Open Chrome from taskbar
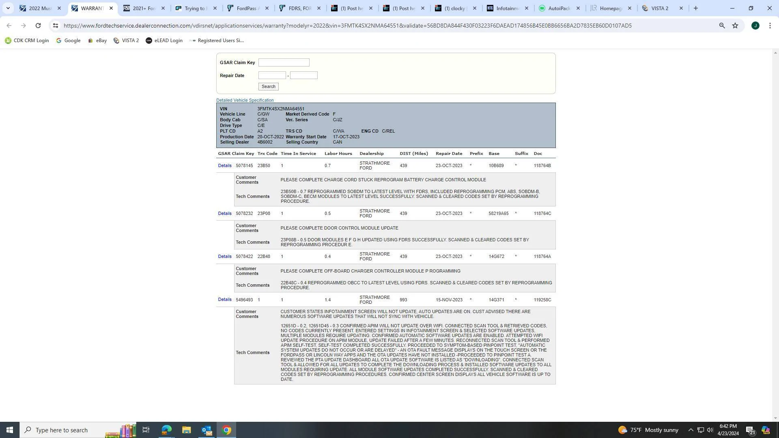The height and width of the screenshot is (438, 779). click(227, 430)
